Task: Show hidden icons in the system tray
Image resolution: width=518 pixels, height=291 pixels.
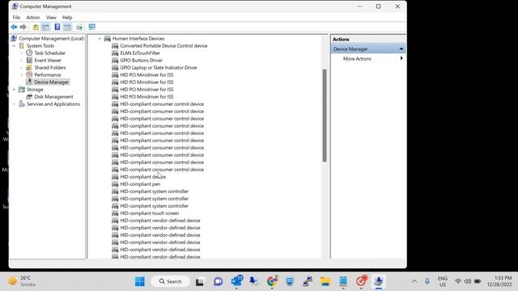Action: 414,281
